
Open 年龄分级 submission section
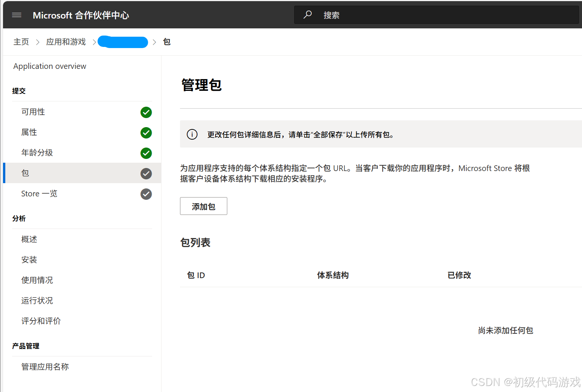point(82,153)
